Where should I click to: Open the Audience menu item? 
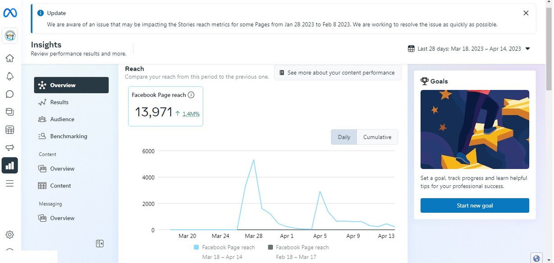pos(62,120)
